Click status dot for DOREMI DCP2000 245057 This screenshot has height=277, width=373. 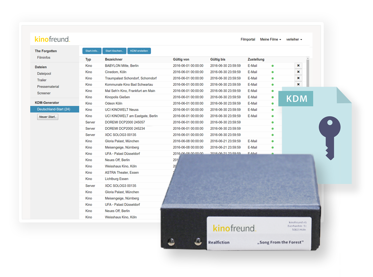click(273, 123)
